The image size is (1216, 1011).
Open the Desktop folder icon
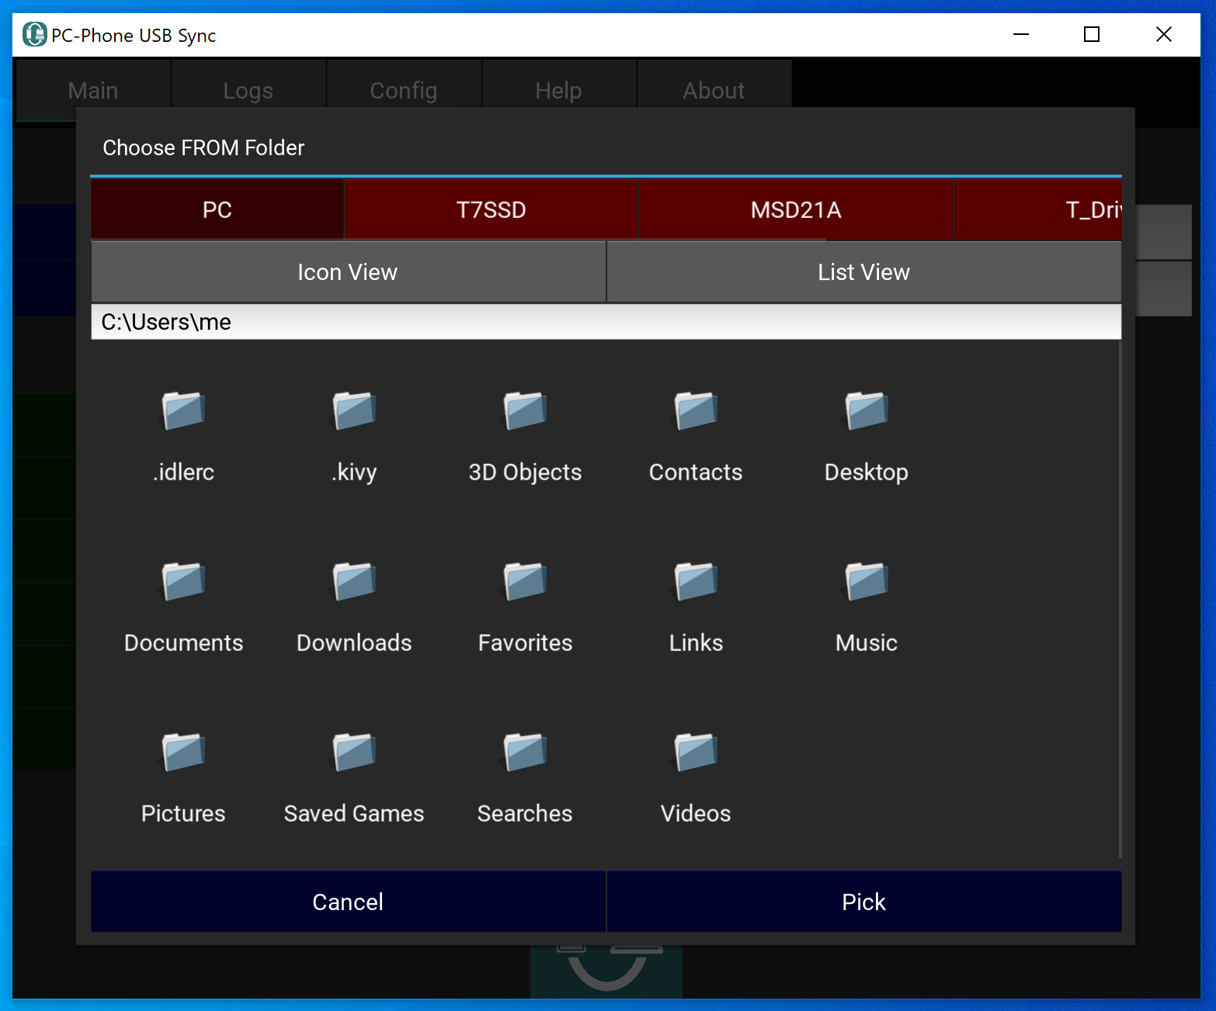coord(867,411)
